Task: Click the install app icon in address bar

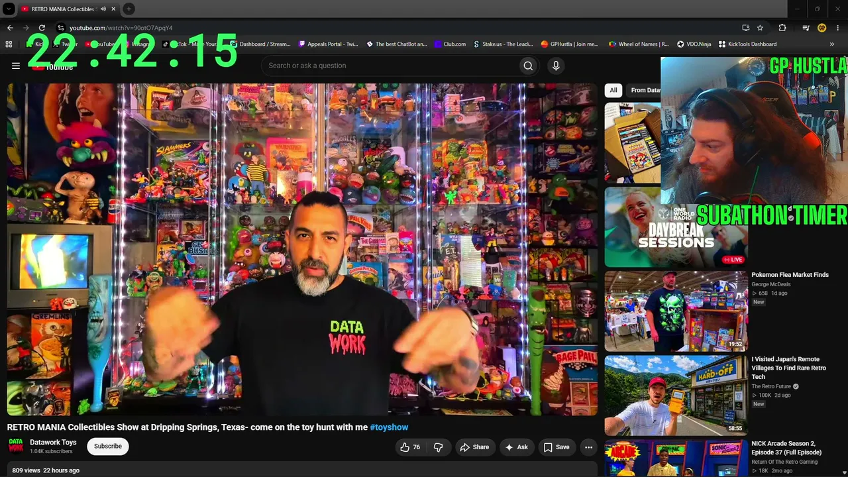Action: tap(745, 28)
